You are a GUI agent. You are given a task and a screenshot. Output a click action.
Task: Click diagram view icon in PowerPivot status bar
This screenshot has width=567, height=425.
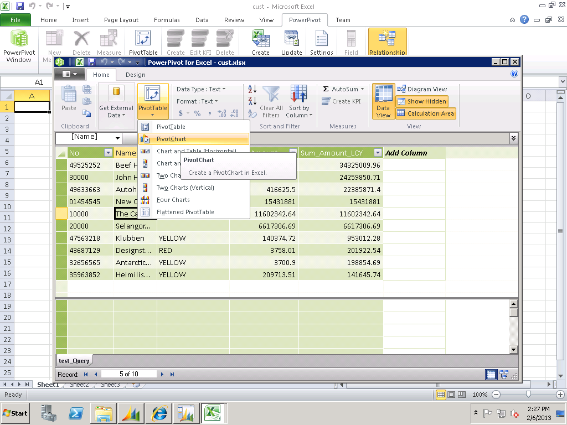(x=504, y=375)
